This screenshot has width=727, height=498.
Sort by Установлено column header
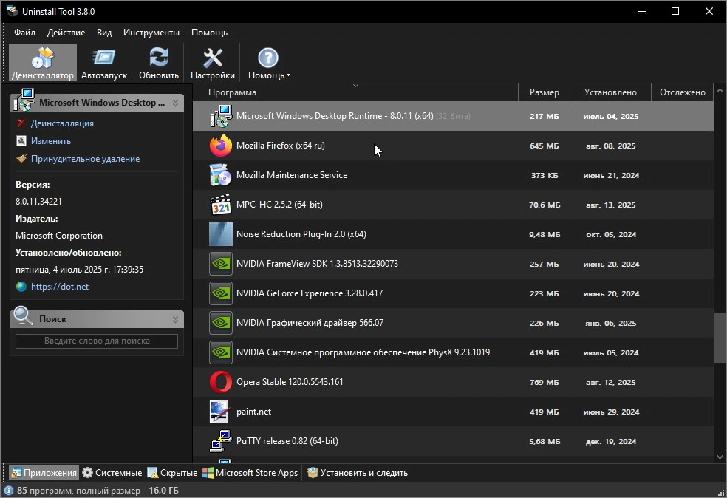[x=610, y=92]
